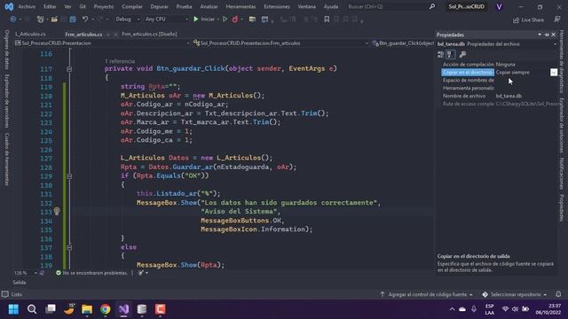Open the Editar menu
Screen dimensions: 568x319
tap(50, 6)
